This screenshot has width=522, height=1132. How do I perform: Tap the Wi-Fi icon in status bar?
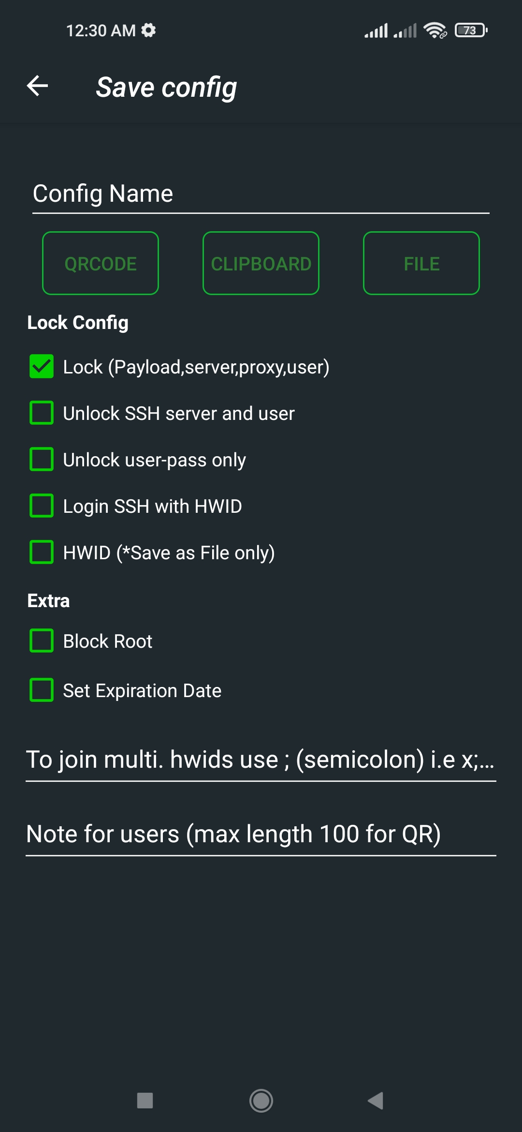[x=434, y=29]
